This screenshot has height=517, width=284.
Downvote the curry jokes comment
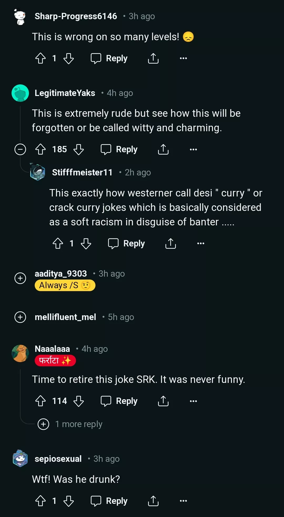pyautogui.click(x=85, y=243)
